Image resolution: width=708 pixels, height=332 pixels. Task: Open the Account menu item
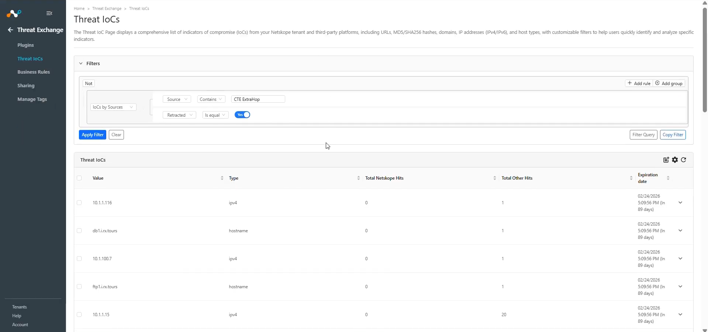point(20,325)
